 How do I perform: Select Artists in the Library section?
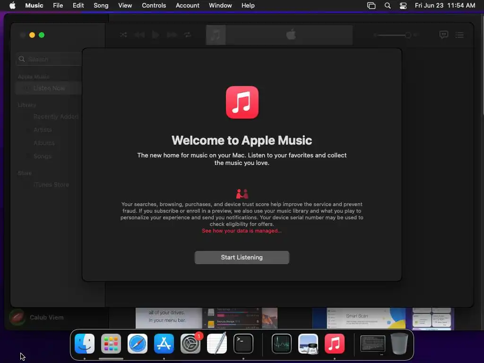[43, 130]
